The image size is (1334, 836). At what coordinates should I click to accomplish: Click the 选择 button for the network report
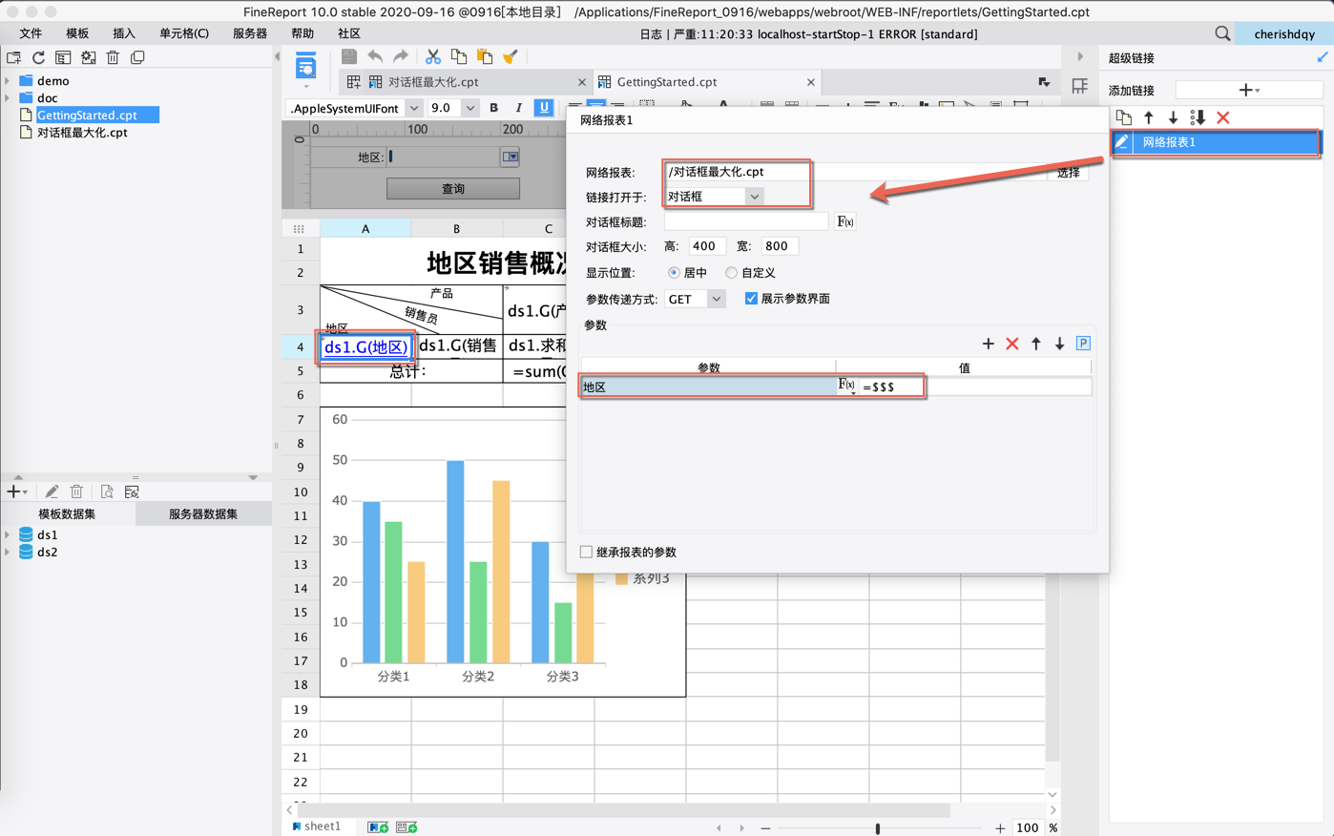[x=1069, y=173]
